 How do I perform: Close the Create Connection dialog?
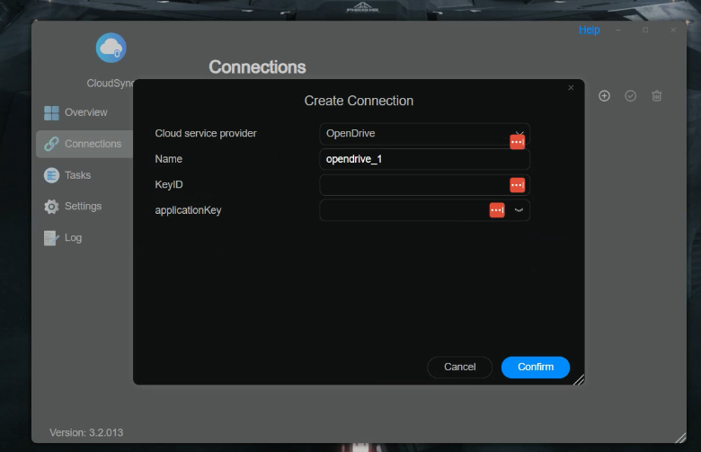571,88
